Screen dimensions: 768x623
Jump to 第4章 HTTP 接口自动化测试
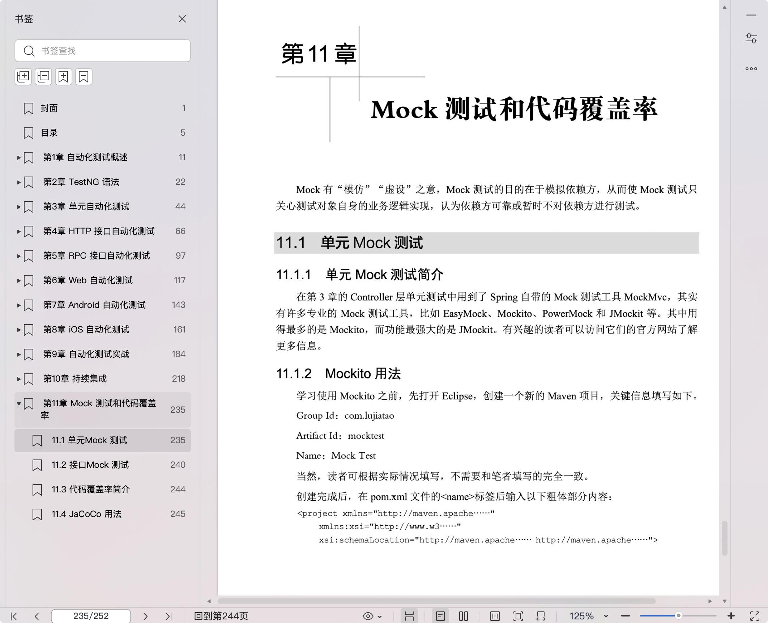click(99, 231)
